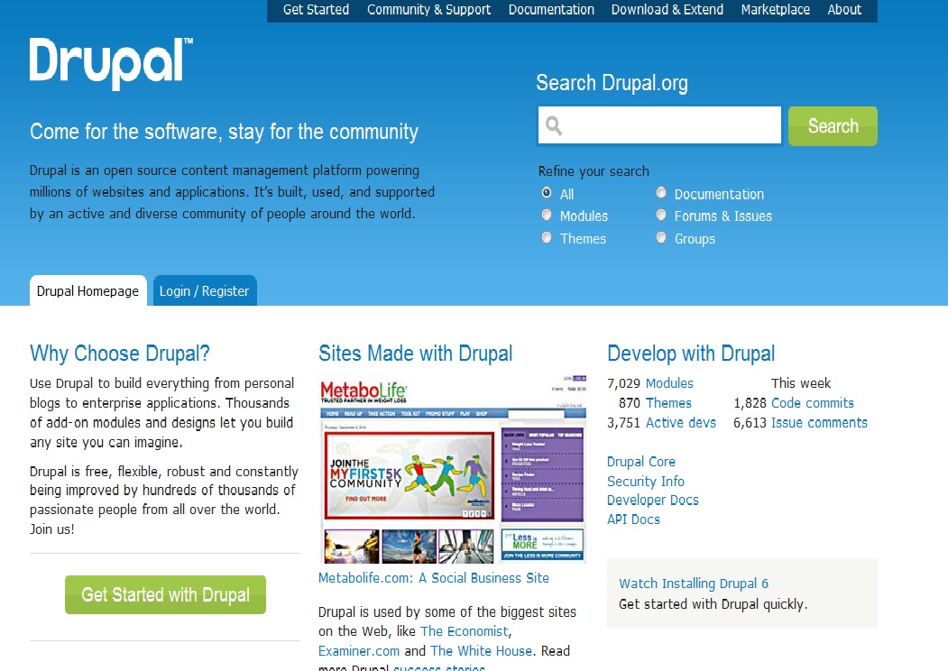Open the Examiner.com link
This screenshot has width=948, height=671.
358,651
